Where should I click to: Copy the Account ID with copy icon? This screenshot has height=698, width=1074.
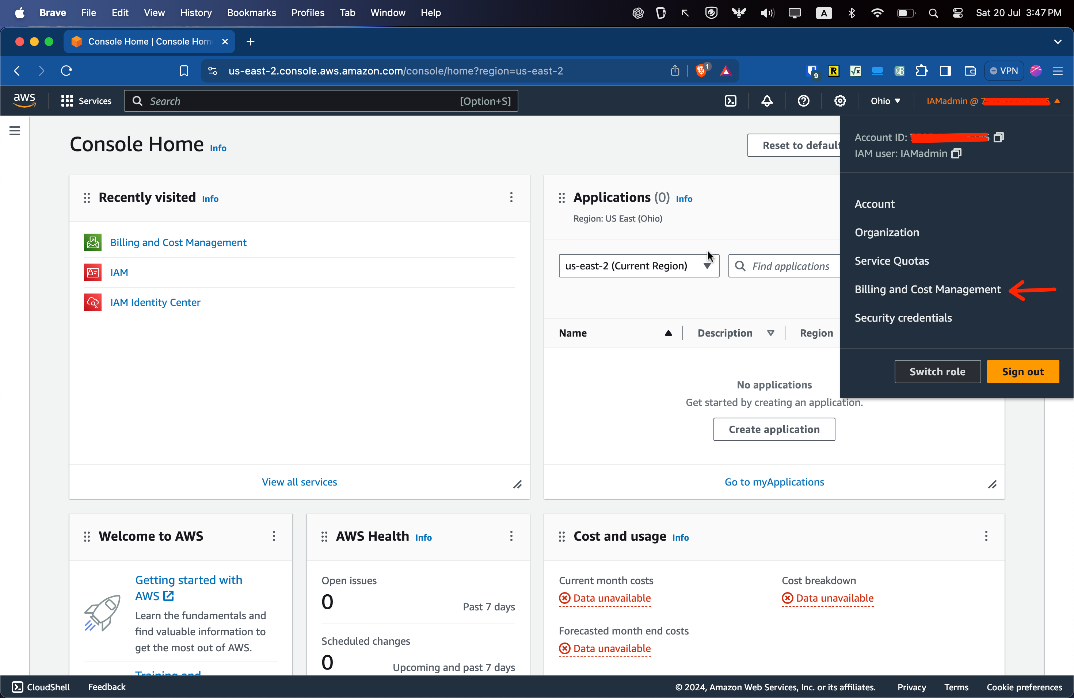[999, 137]
